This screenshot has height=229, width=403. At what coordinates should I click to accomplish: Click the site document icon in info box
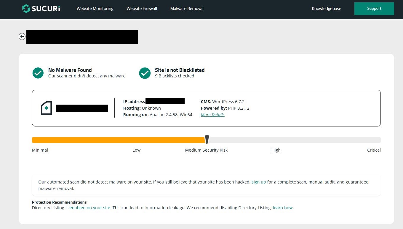(46, 108)
